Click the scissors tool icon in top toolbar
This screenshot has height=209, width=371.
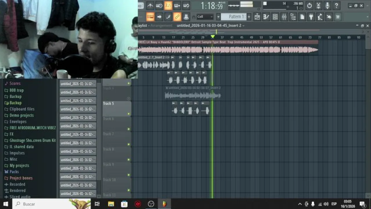(x=318, y=6)
